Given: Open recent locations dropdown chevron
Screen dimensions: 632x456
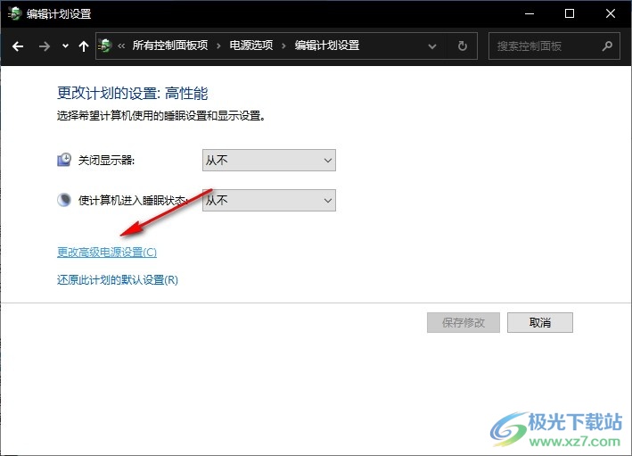Looking at the screenshot, I should click(x=65, y=46).
